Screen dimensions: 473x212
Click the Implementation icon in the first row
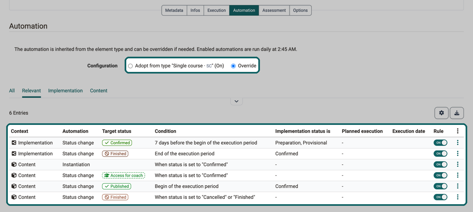[14, 143]
